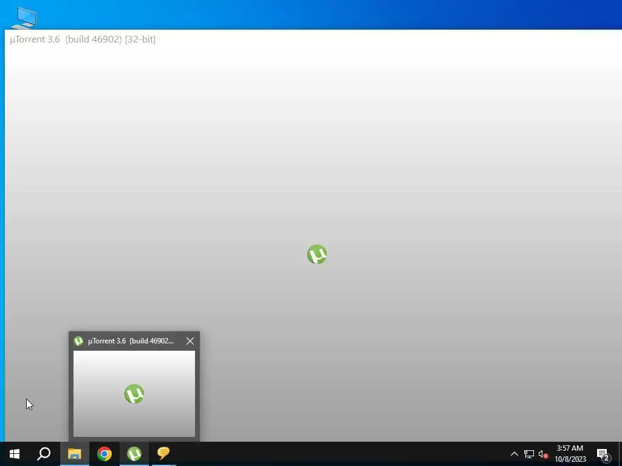Screen dimensions: 622x466
Task: Open clock showing 3:57 AM 10/8/2023
Action: click(x=570, y=454)
